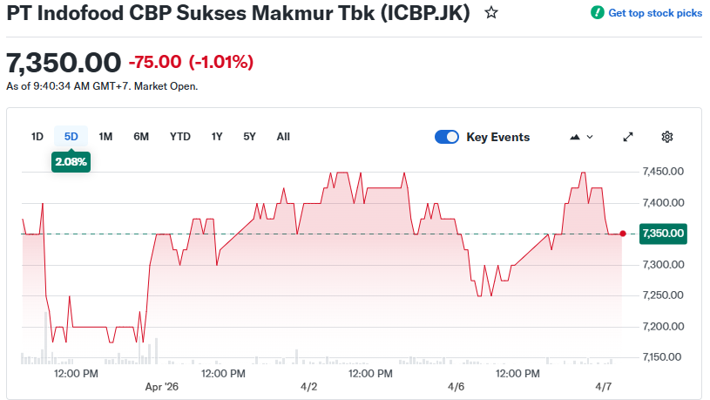
Task: Toggle the Key Events switch
Action: coord(447,137)
